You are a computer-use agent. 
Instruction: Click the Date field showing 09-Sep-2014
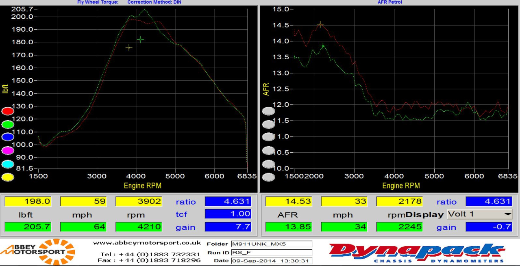(271, 261)
